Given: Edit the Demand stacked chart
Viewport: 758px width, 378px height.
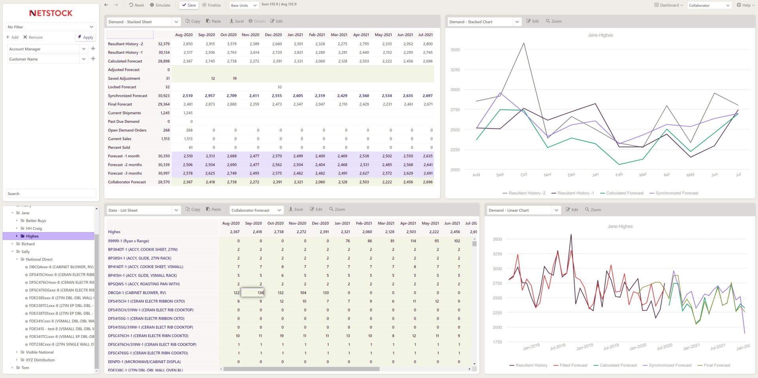Looking at the screenshot, I should [533, 21].
